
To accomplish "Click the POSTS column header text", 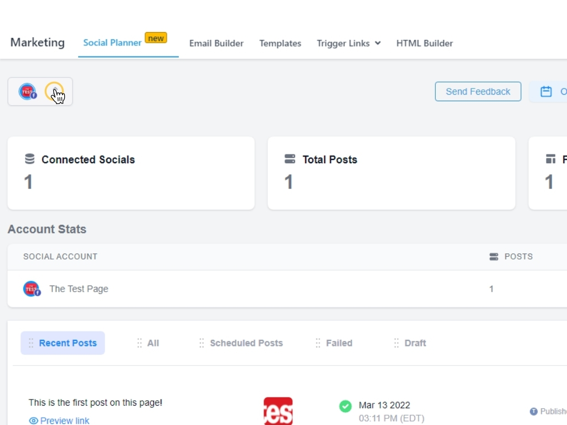I will click(518, 257).
